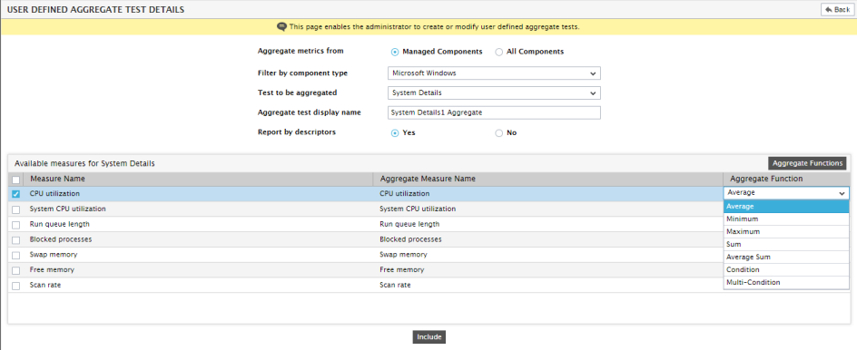Viewport: 857px width, 350px height.
Task: Click Available measures for System Details heading
Action: (x=84, y=163)
